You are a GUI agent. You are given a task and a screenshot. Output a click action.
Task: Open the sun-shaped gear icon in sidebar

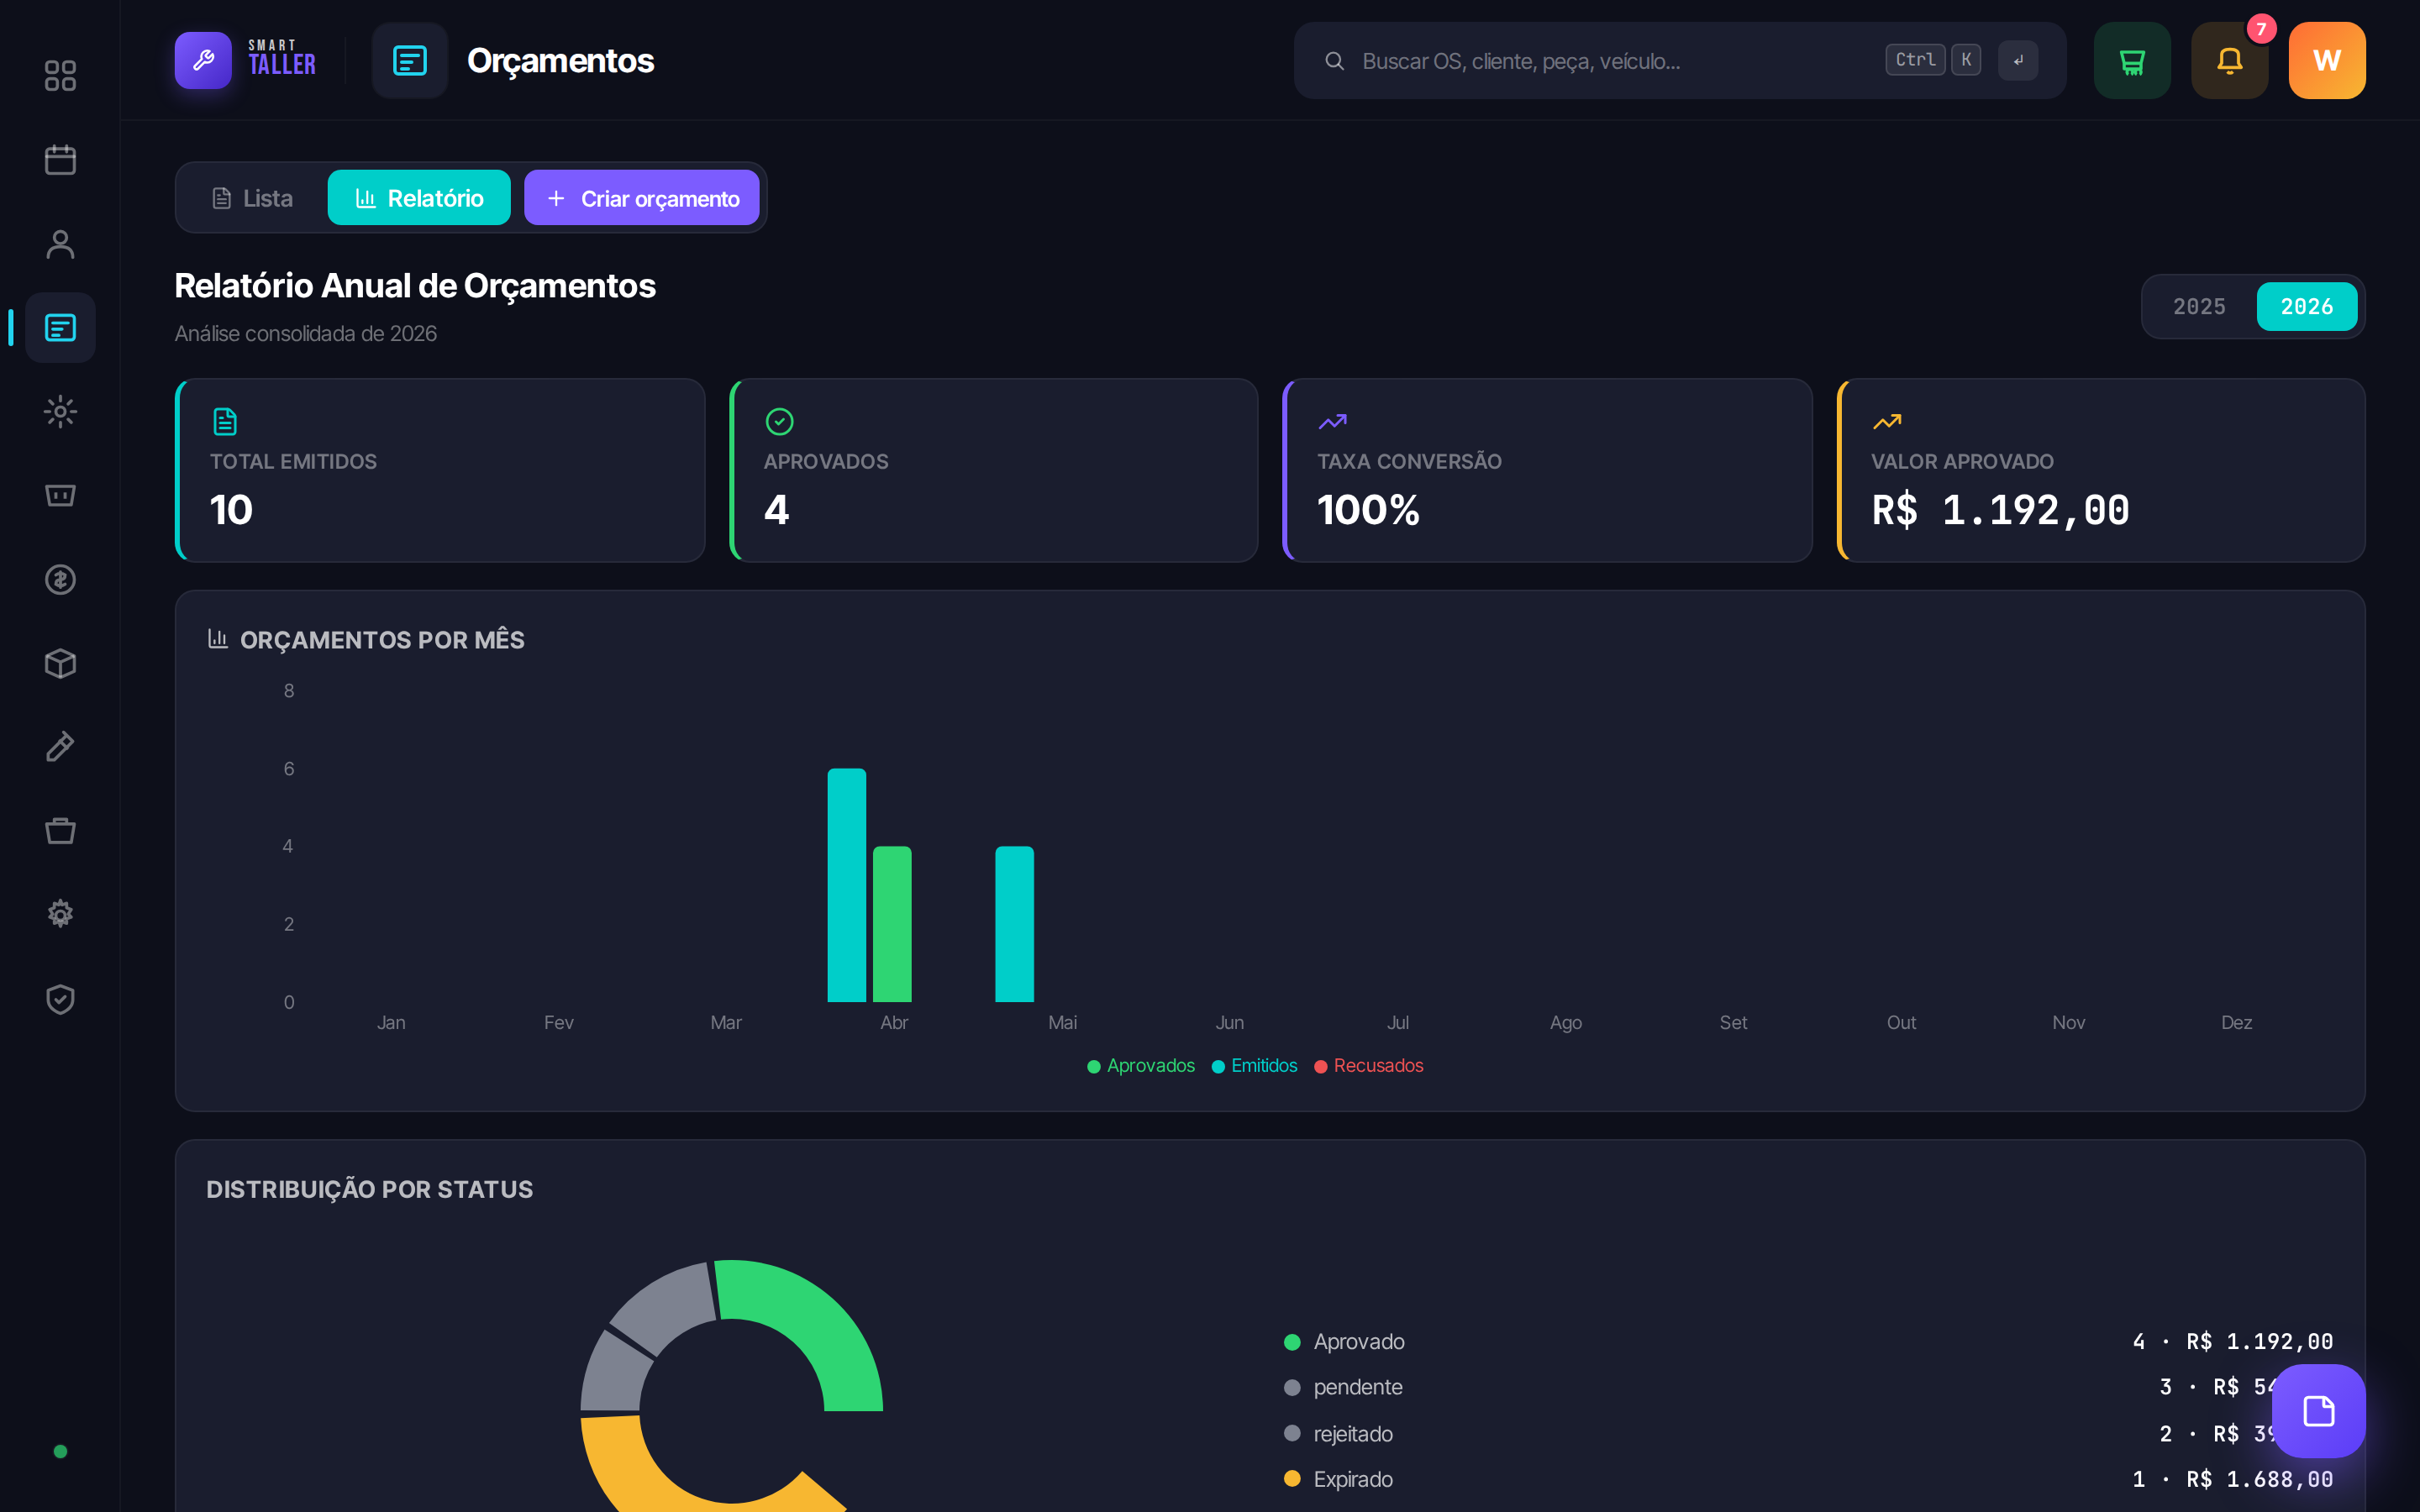60,411
